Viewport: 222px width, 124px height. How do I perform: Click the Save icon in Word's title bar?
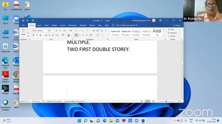click(x=23, y=20)
